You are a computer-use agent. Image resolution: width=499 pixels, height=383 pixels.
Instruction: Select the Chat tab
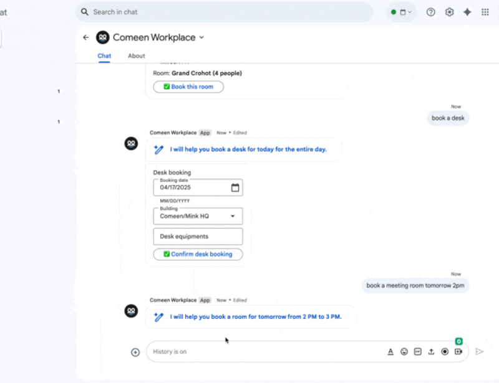(104, 56)
